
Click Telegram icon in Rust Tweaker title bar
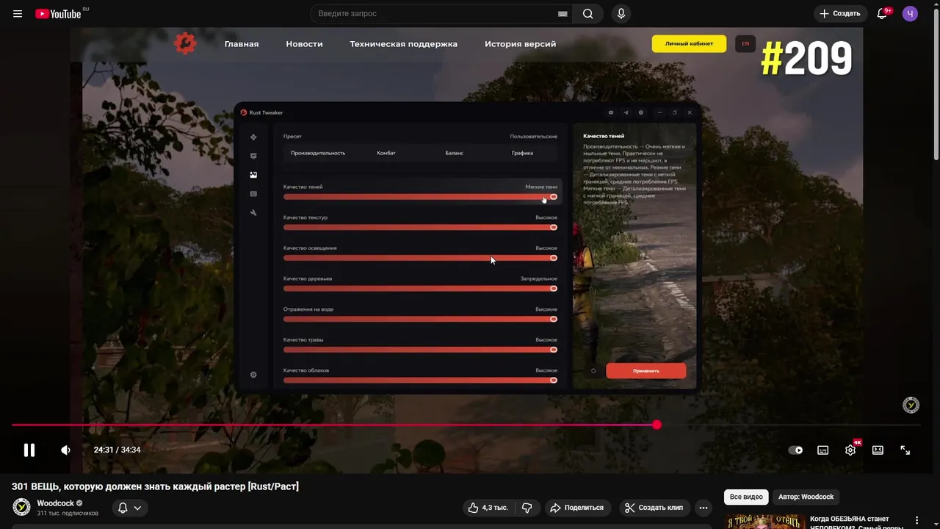(x=626, y=112)
